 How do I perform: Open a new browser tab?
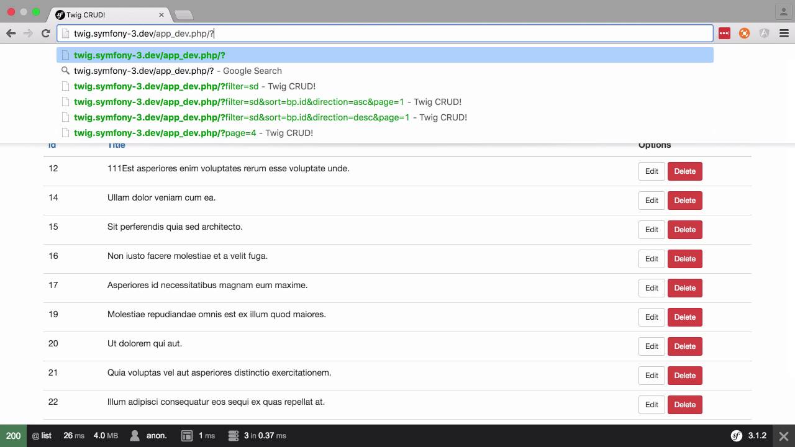(x=184, y=14)
